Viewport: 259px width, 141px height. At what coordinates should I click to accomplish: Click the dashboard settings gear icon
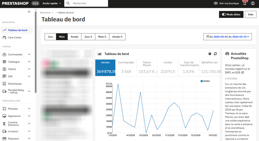(210, 54)
